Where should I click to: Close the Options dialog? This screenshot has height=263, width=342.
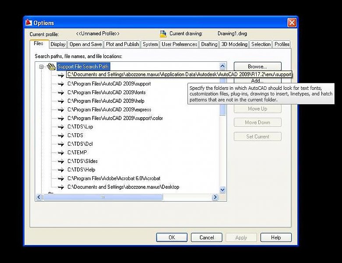pos(292,23)
